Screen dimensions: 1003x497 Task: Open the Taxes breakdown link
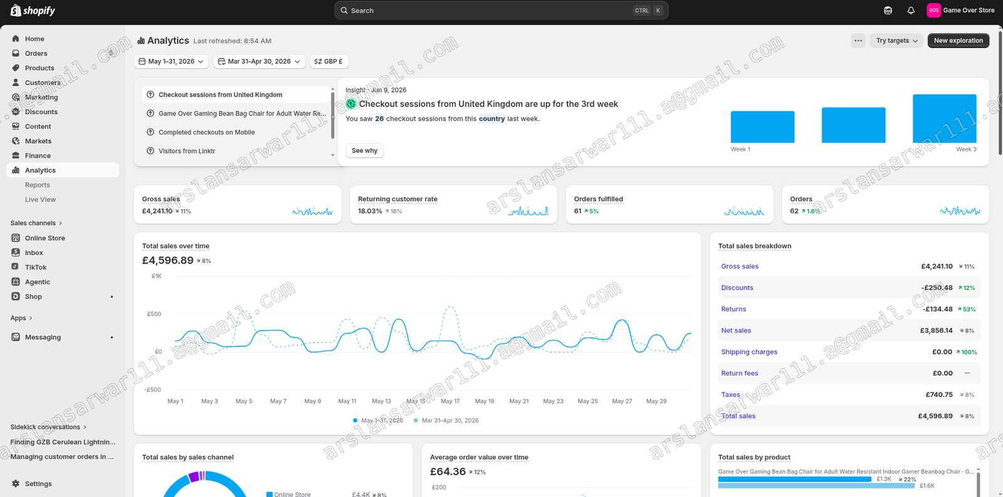tap(730, 395)
